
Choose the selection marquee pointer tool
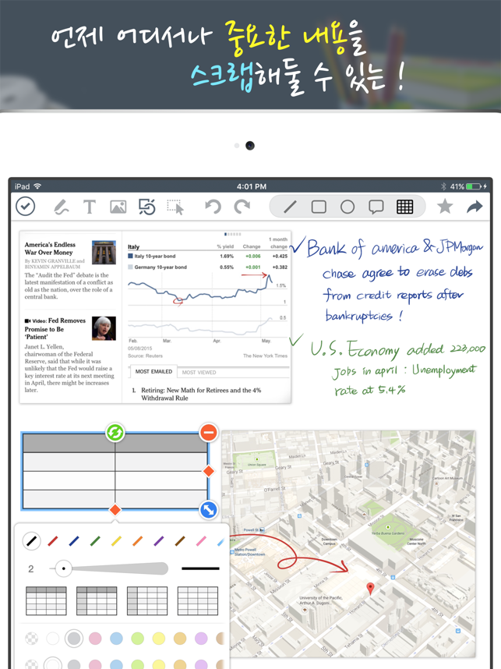[x=175, y=207]
